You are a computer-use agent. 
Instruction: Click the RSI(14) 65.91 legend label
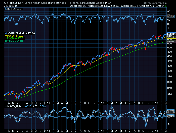15,9
